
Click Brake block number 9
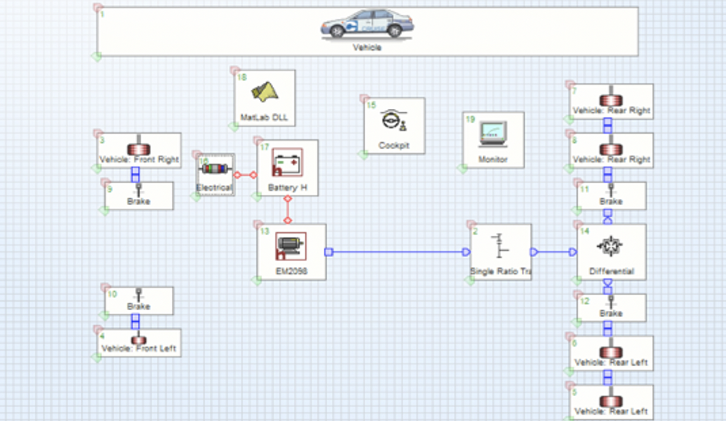(139, 196)
